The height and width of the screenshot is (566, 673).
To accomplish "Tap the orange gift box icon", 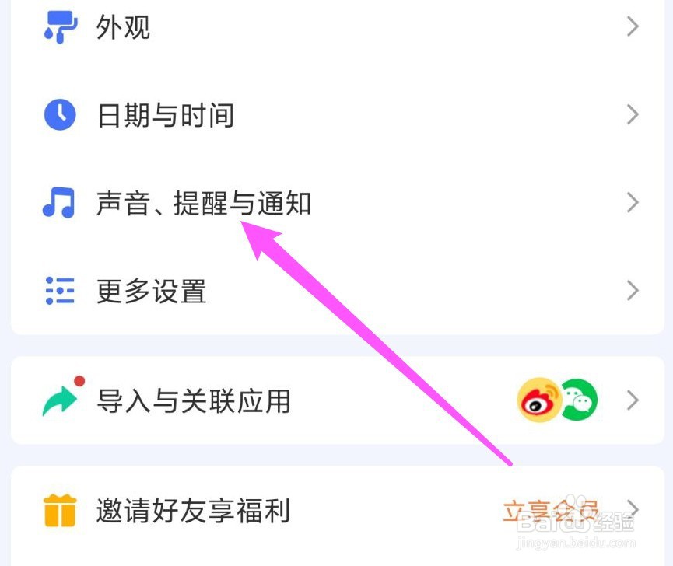I will click(x=60, y=510).
